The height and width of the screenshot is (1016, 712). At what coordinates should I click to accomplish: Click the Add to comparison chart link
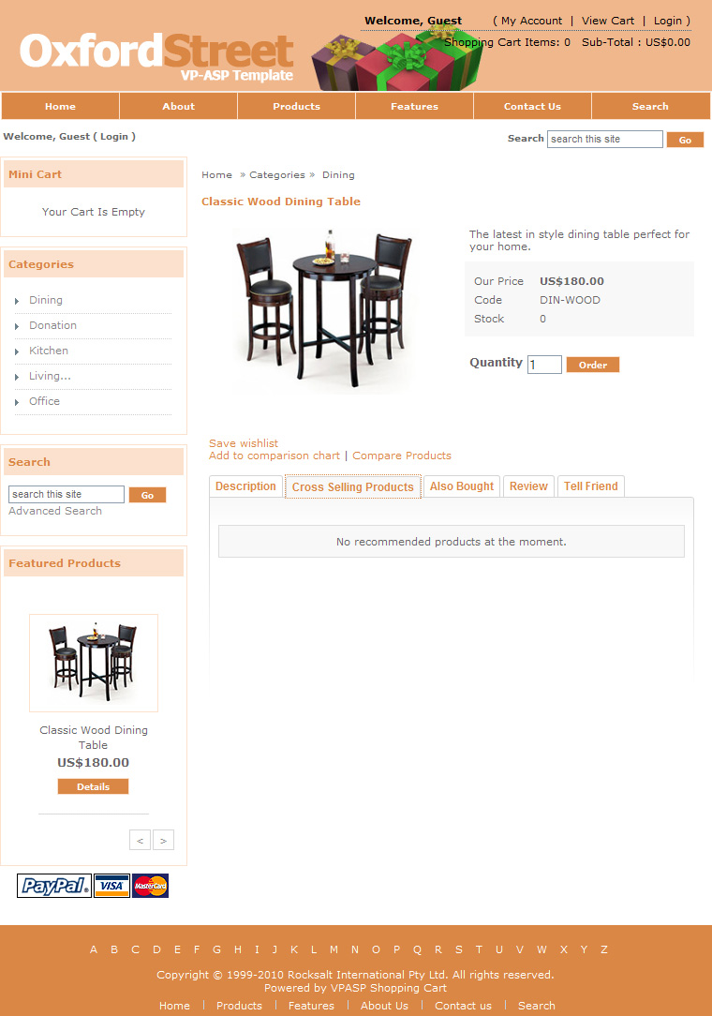tap(274, 456)
